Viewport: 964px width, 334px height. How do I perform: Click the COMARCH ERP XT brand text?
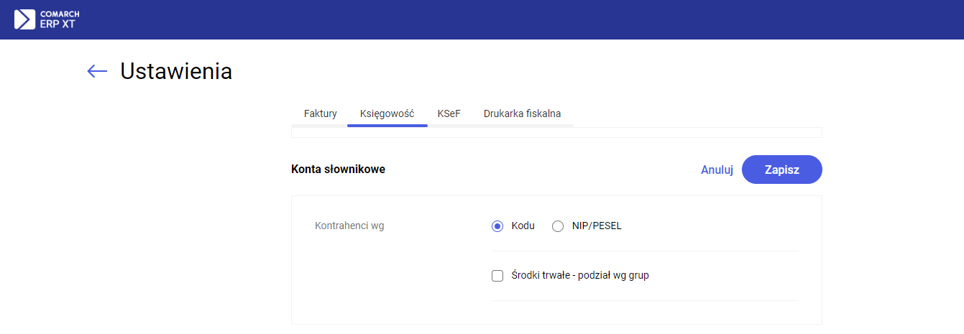tap(60, 19)
